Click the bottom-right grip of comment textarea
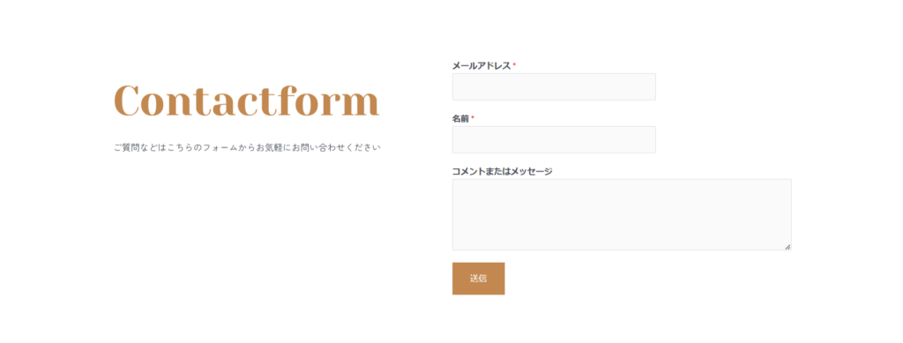The width and height of the screenshot is (903, 343). 787,246
